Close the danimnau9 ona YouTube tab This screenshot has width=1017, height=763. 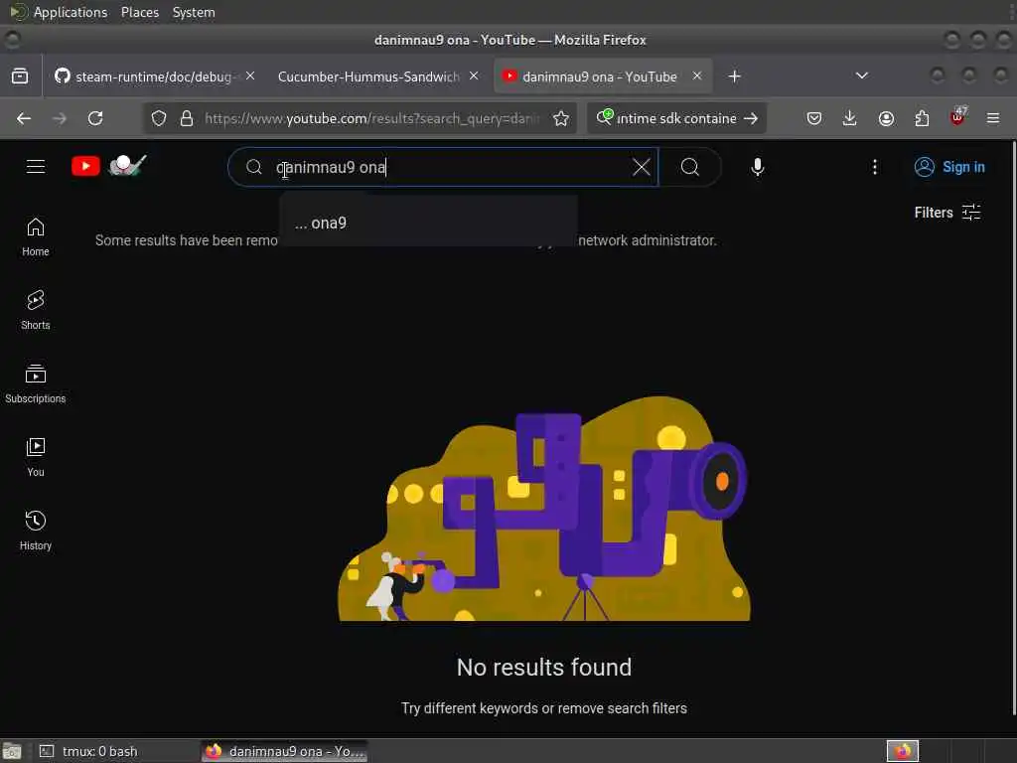tap(697, 76)
